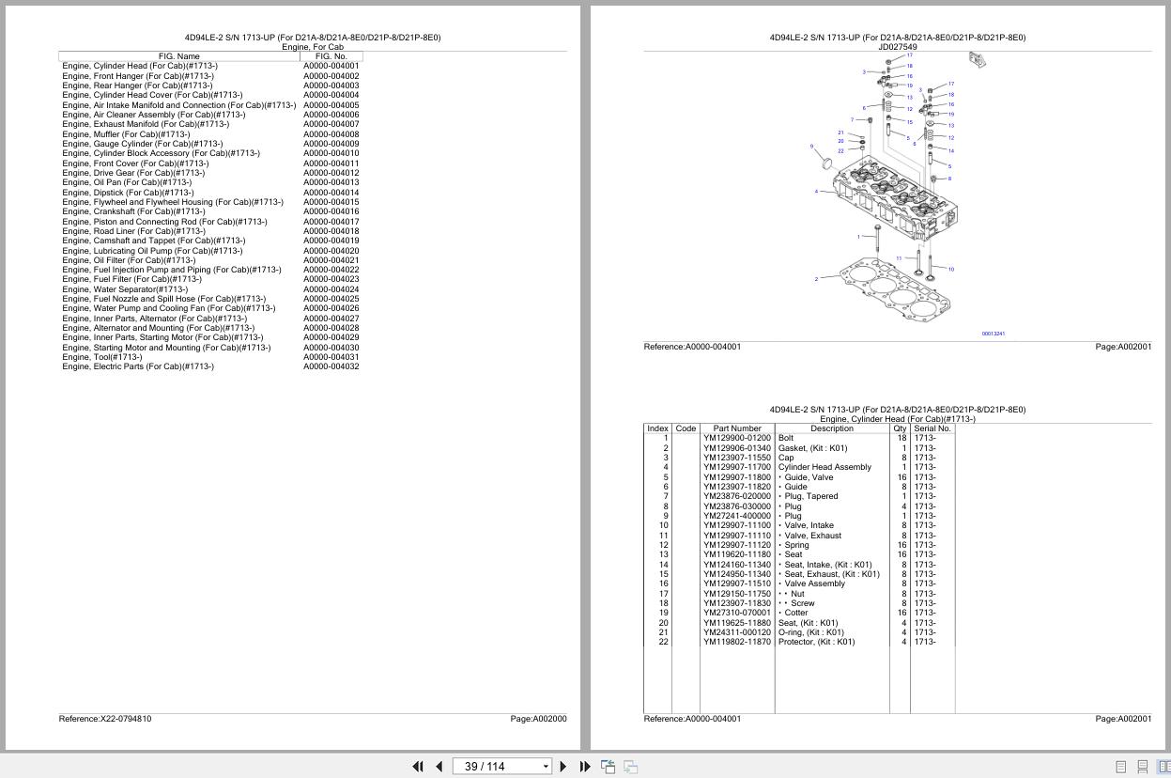Screen dimensions: 1171x778
Task: Click part number YM119802-11870
Action: tap(737, 642)
